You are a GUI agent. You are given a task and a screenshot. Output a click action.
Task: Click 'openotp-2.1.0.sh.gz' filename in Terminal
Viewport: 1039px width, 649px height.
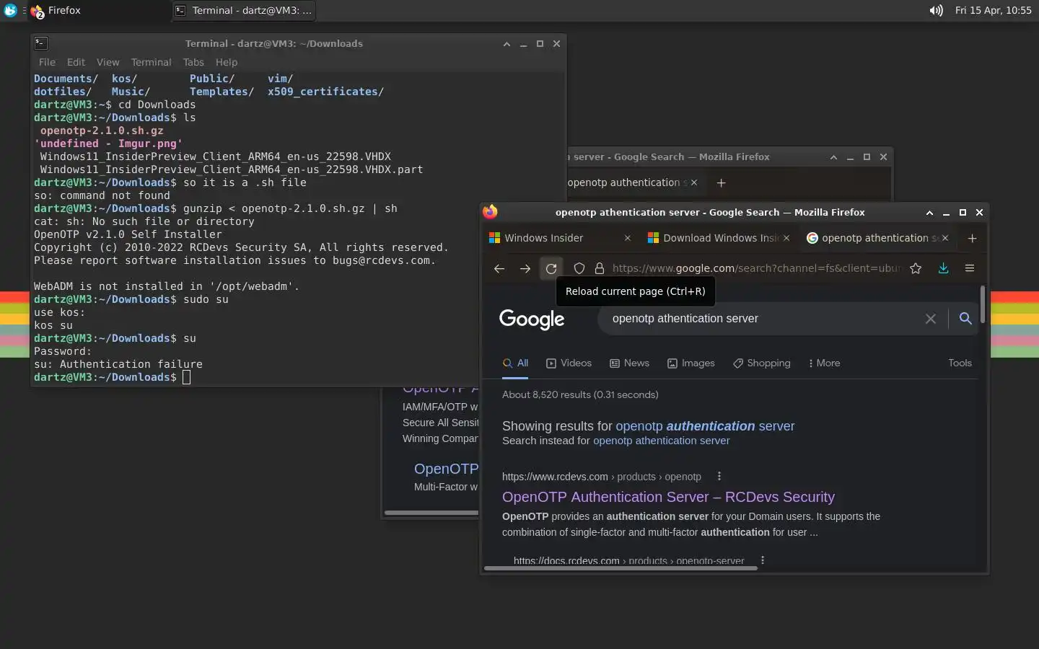[102, 131]
